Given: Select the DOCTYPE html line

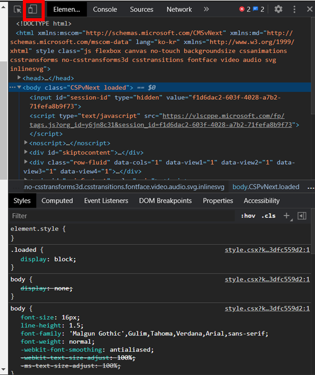Looking at the screenshot, I should tap(44, 24).
